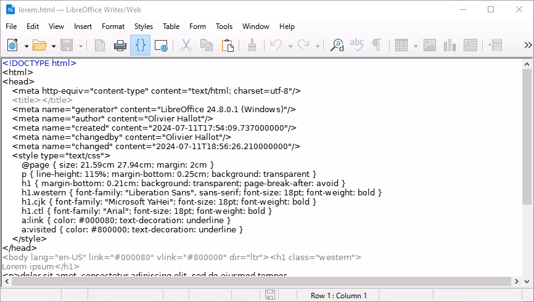The image size is (534, 302).
Task: Expand the Open recent files dropdown arrow
Action: pyautogui.click(x=54, y=46)
